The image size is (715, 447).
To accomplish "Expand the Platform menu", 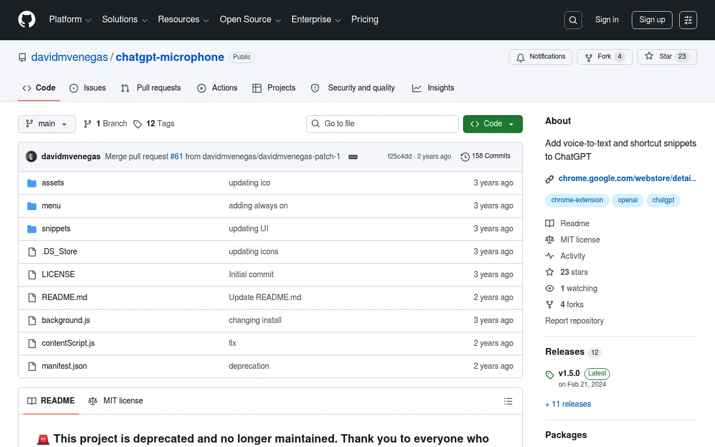I will point(70,20).
